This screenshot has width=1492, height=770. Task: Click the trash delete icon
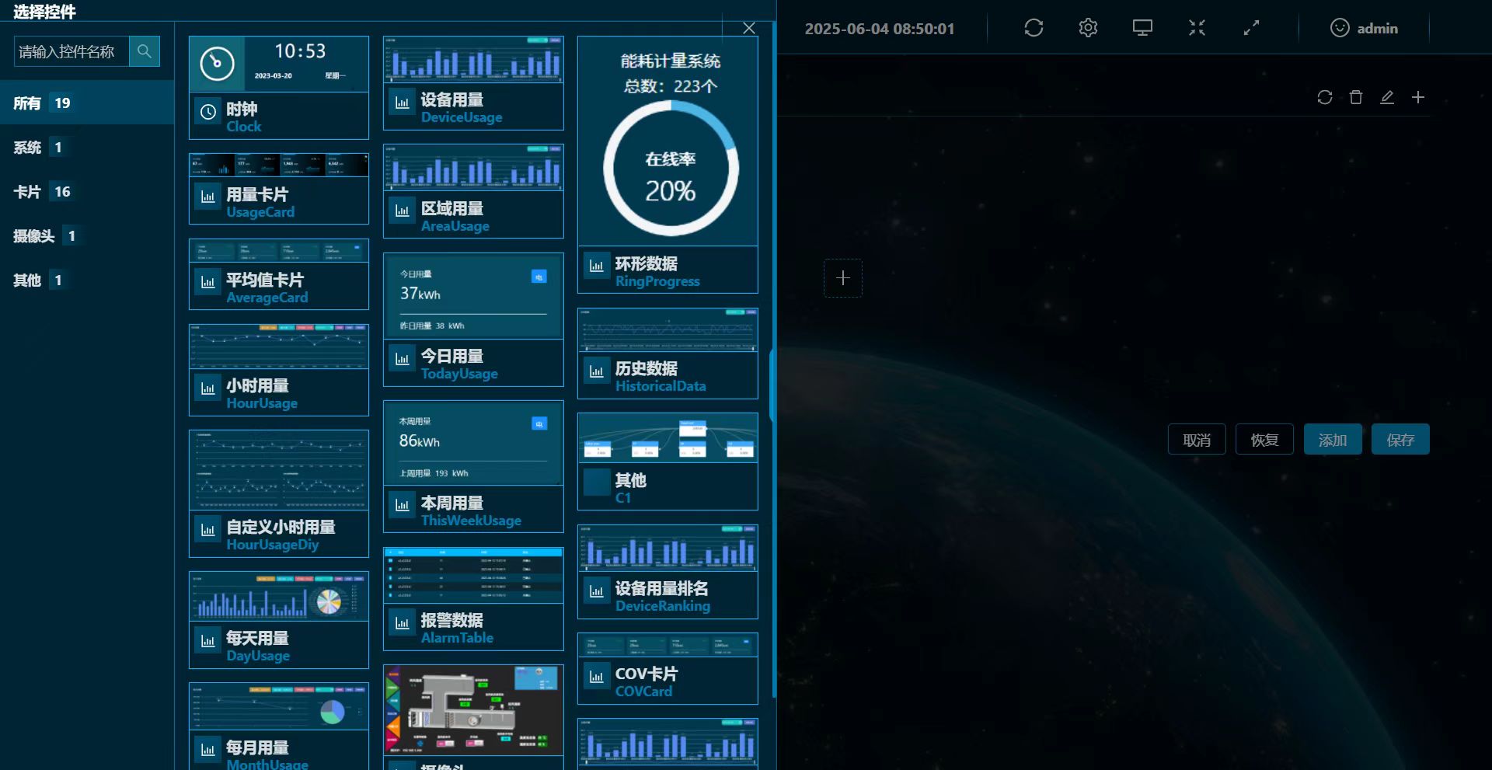click(x=1356, y=97)
